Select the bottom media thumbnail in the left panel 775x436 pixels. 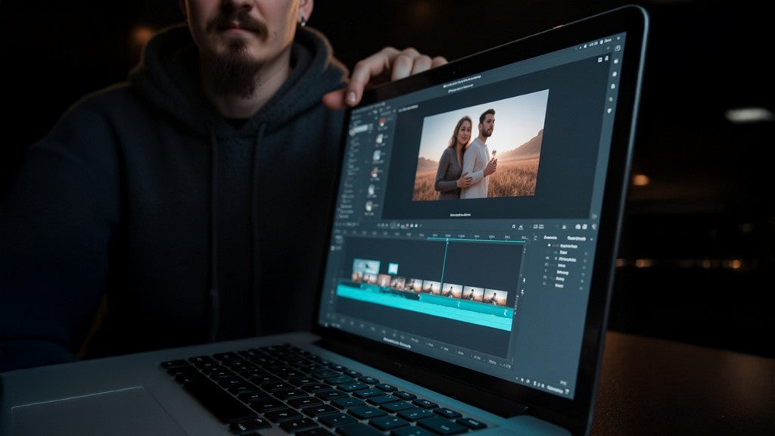pos(369,206)
